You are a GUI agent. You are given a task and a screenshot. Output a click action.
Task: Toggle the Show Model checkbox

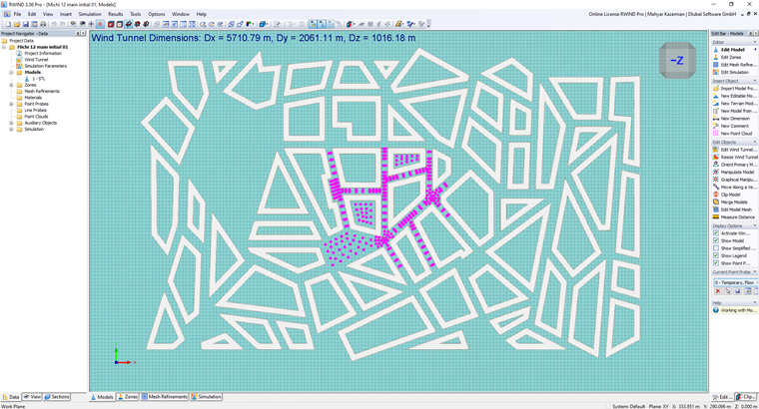tap(716, 240)
